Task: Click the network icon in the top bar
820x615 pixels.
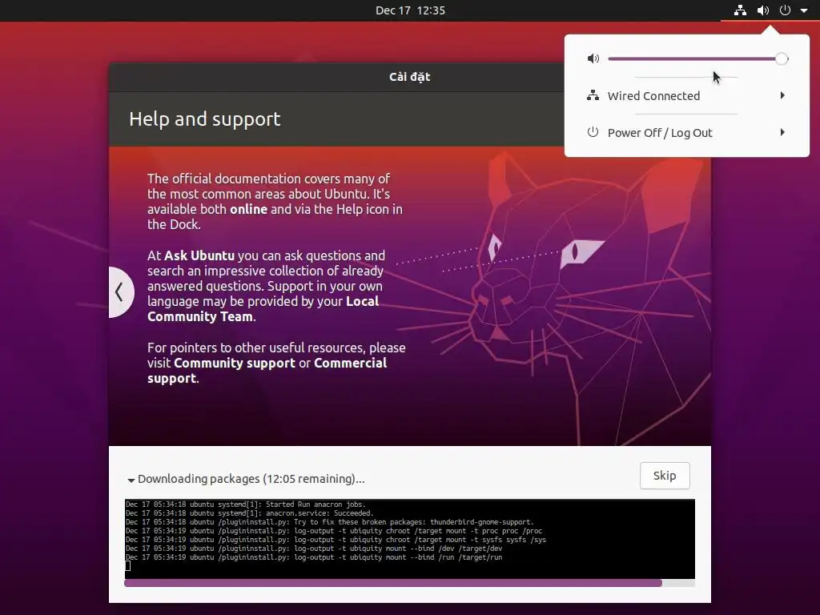Action: (740, 10)
